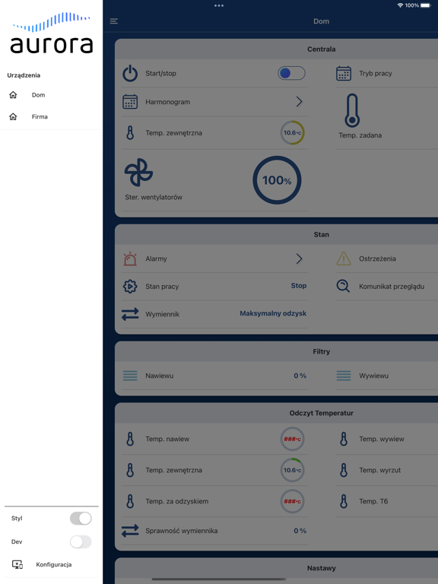Click the Odczyt Temperatur Temp. zewnętrzna thermometer icon
Image resolution: width=438 pixels, height=584 pixels.
click(x=130, y=471)
